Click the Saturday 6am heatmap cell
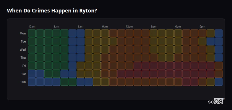 [x=81, y=74]
